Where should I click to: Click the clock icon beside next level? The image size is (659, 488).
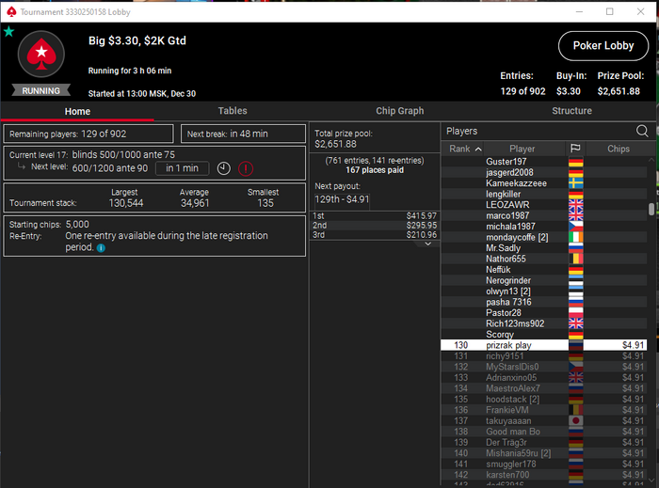click(x=224, y=168)
